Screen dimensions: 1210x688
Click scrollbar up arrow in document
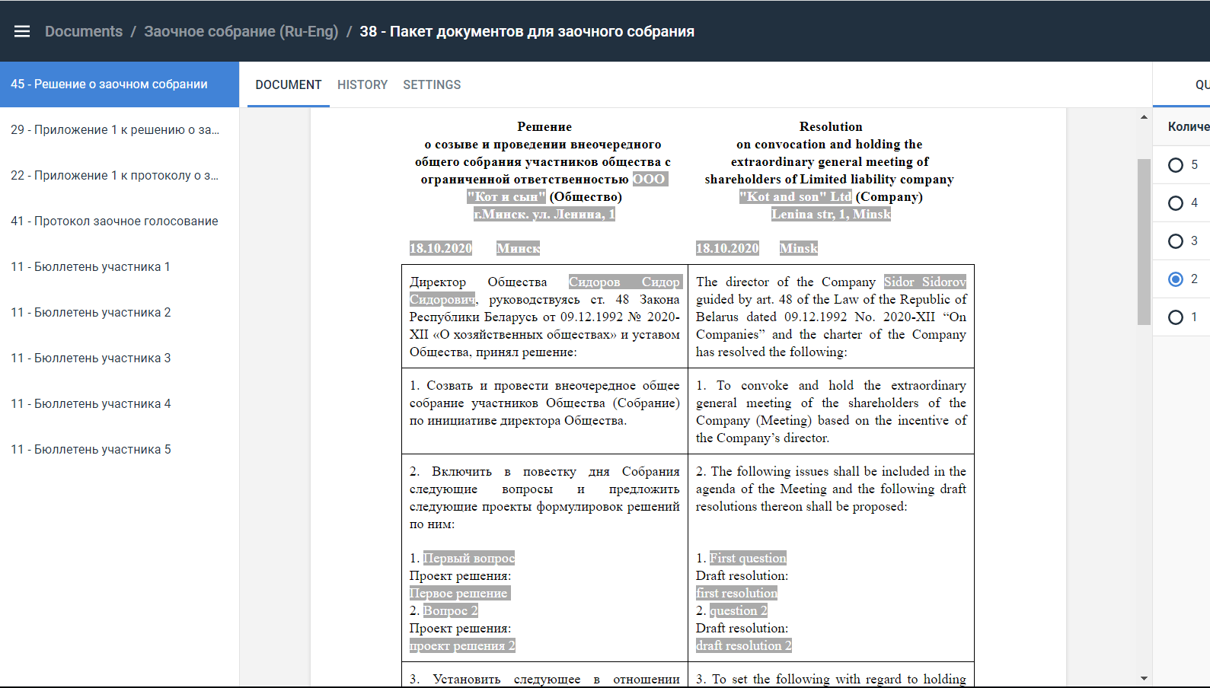coord(1144,117)
